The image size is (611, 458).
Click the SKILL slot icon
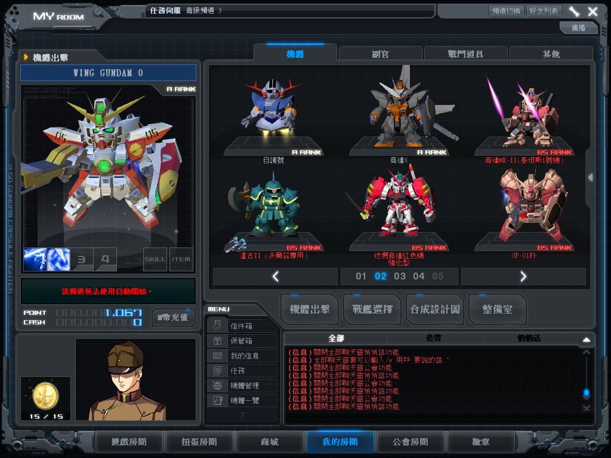tap(155, 259)
